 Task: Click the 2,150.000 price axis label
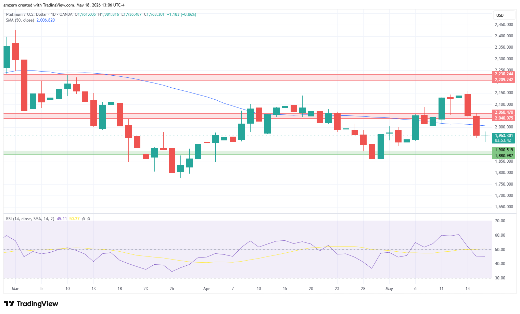click(x=504, y=93)
